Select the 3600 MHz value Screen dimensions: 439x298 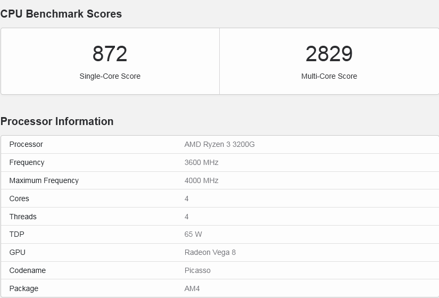click(201, 162)
